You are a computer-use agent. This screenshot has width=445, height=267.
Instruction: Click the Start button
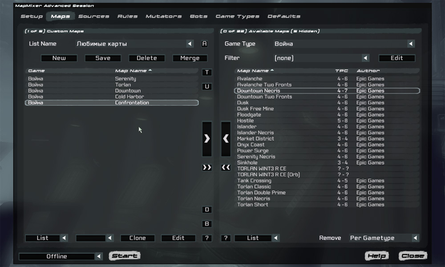tap(125, 256)
